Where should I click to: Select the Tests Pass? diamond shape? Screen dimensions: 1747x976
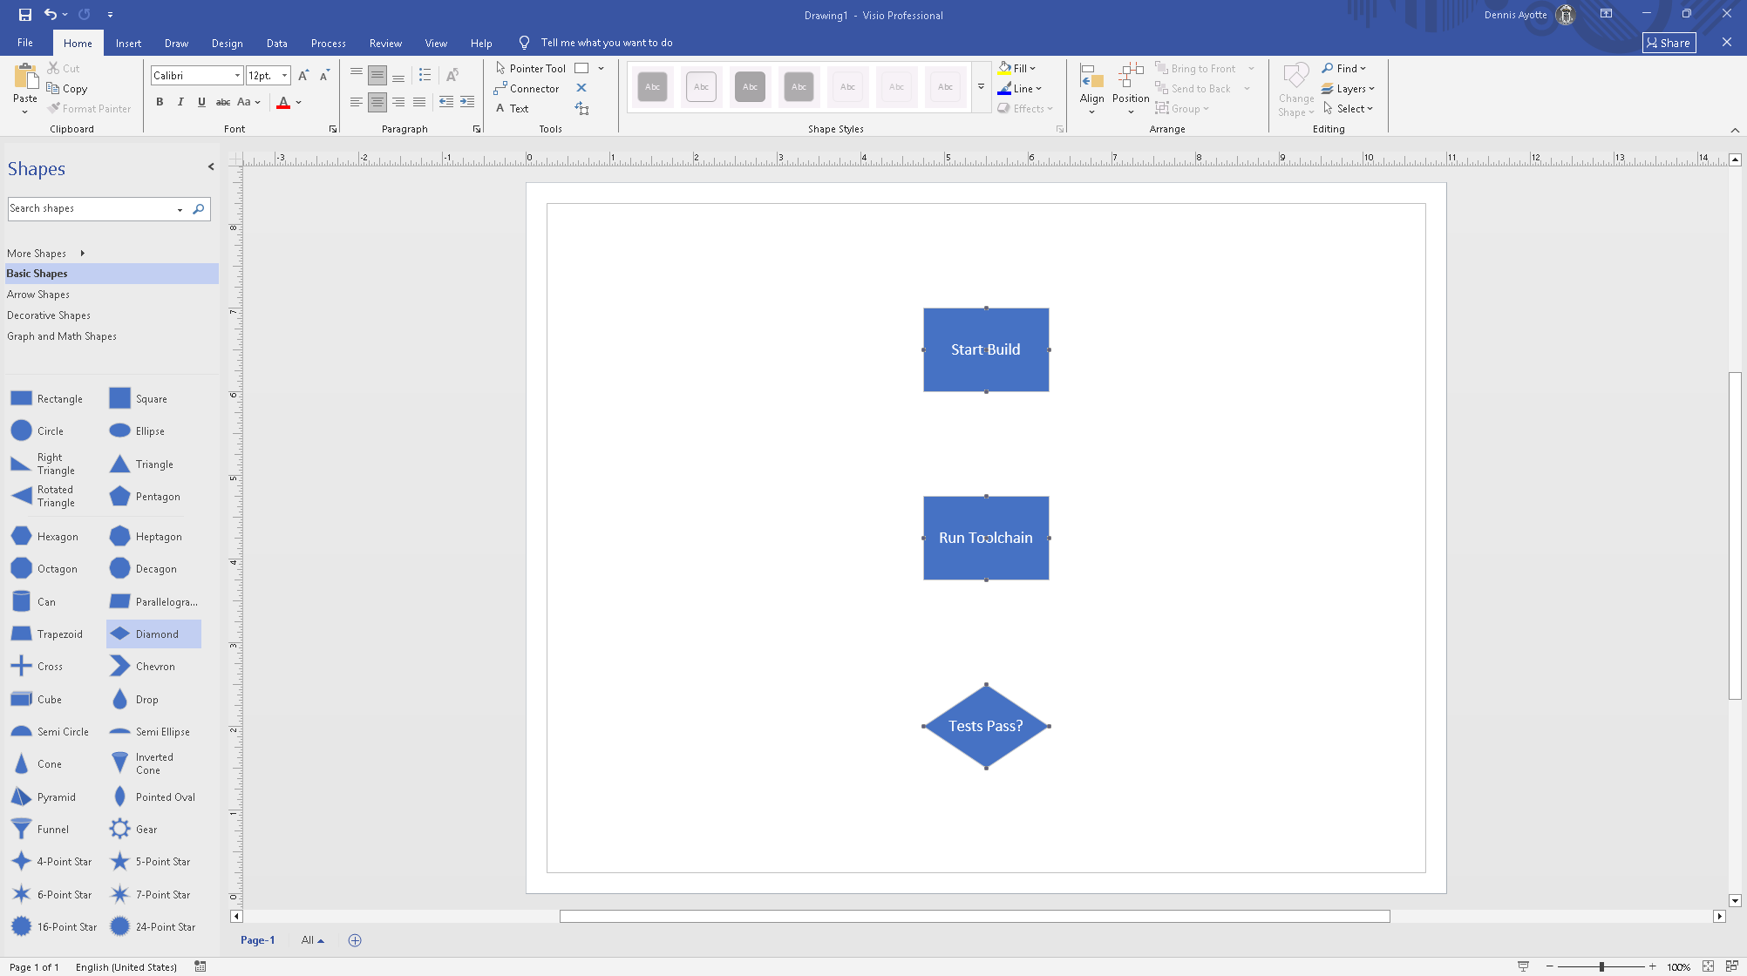[986, 726]
